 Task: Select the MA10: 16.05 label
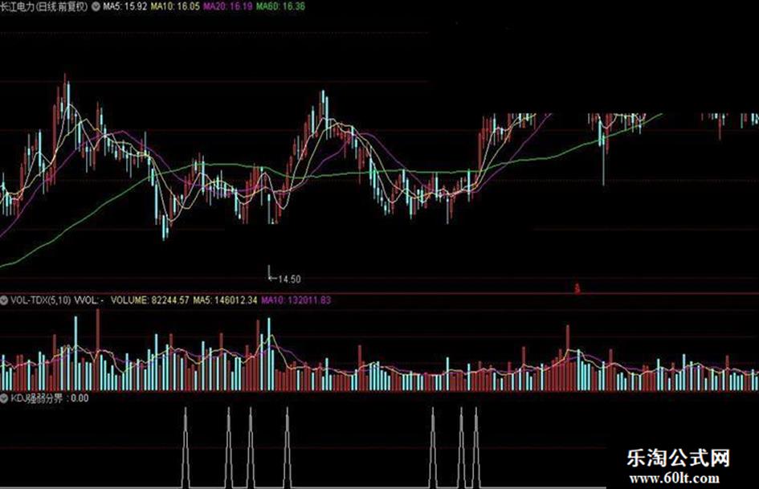tap(175, 6)
